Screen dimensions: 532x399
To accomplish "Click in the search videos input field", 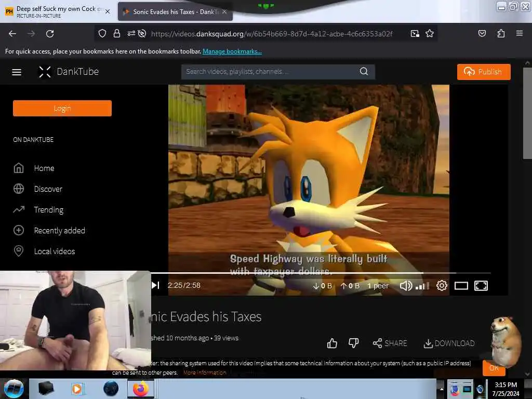I will coord(271,72).
